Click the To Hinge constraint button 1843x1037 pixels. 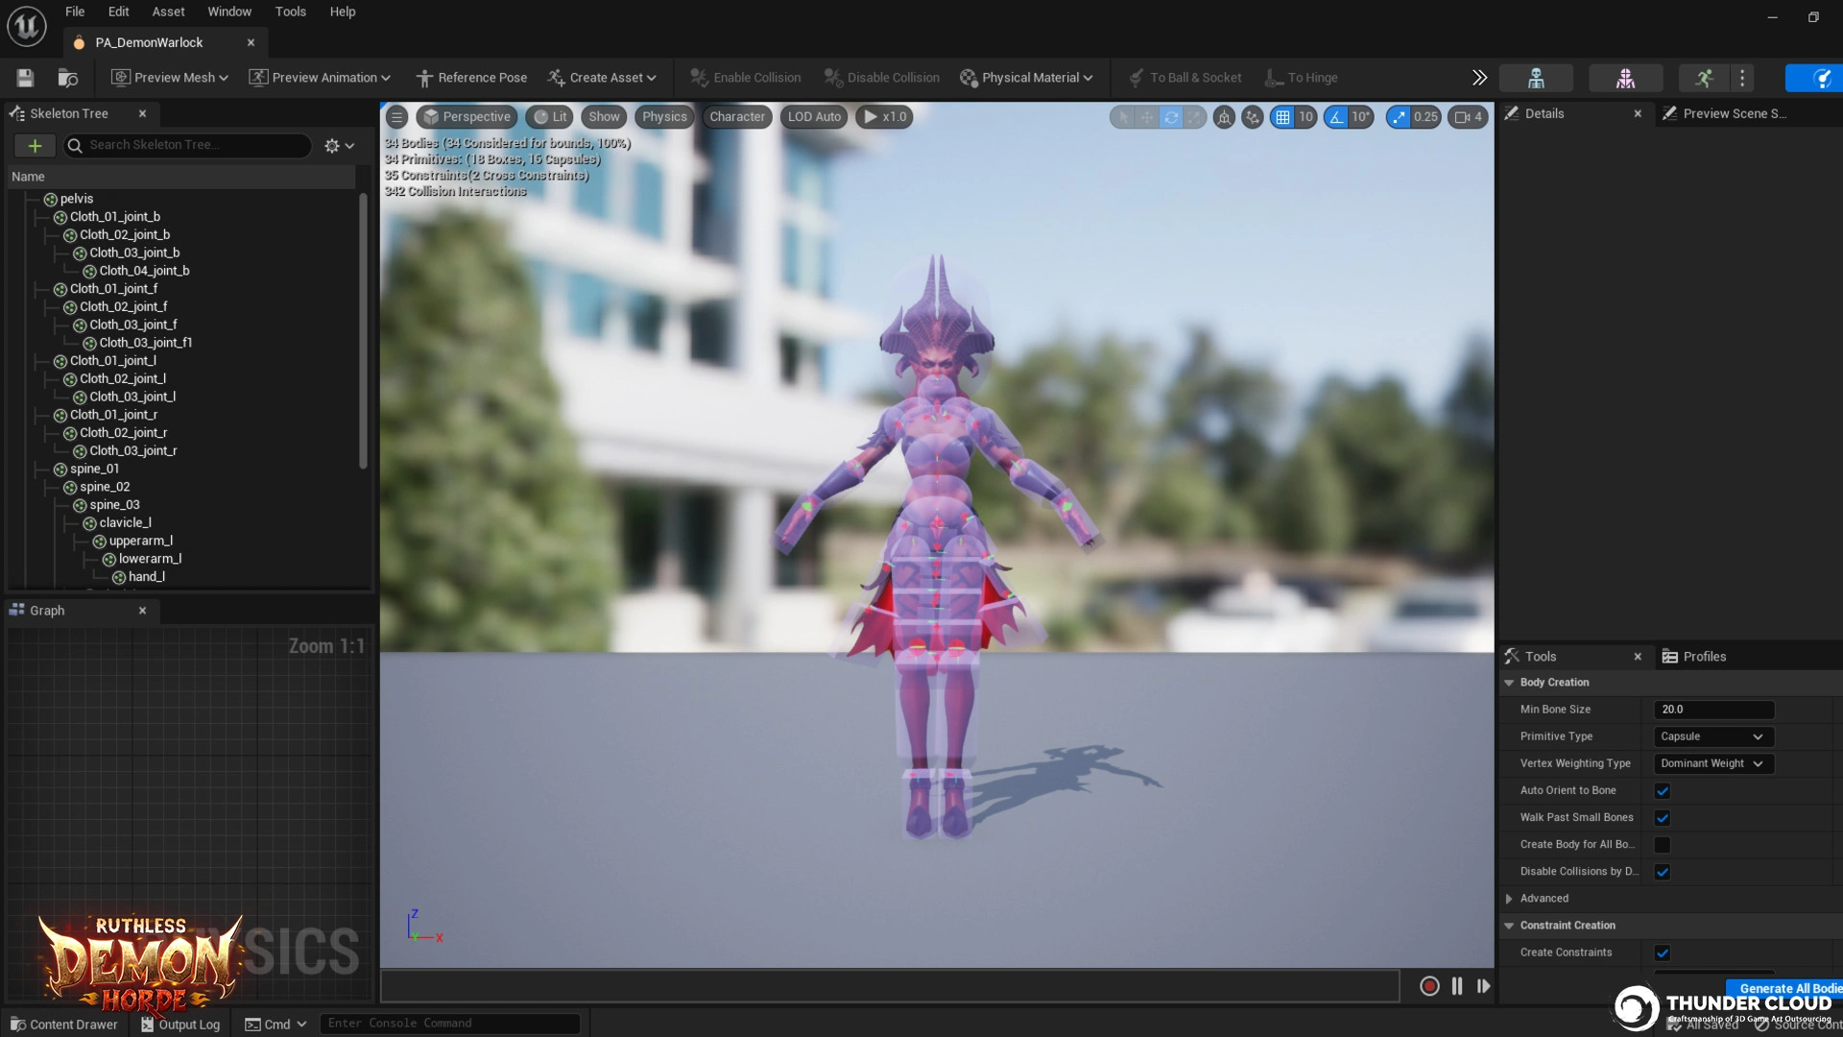[x=1301, y=78]
